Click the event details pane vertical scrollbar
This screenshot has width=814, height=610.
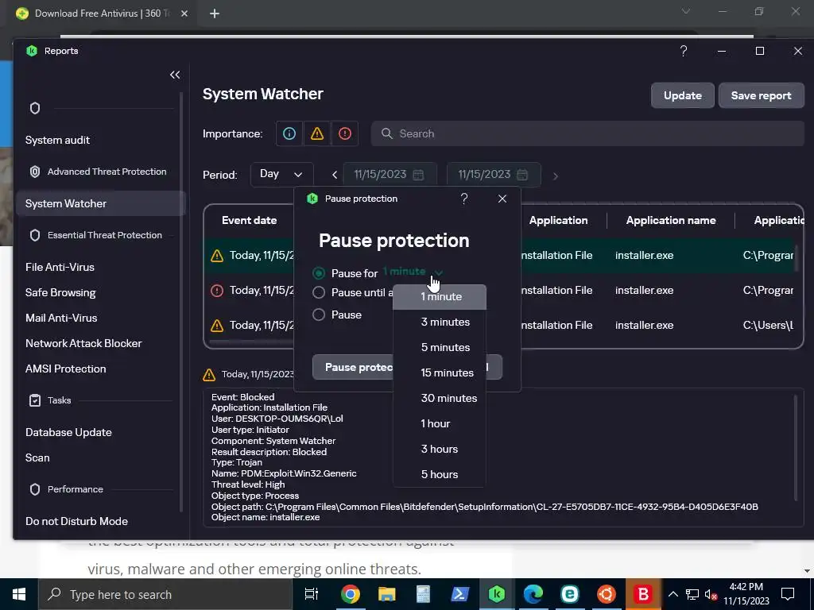(796, 447)
